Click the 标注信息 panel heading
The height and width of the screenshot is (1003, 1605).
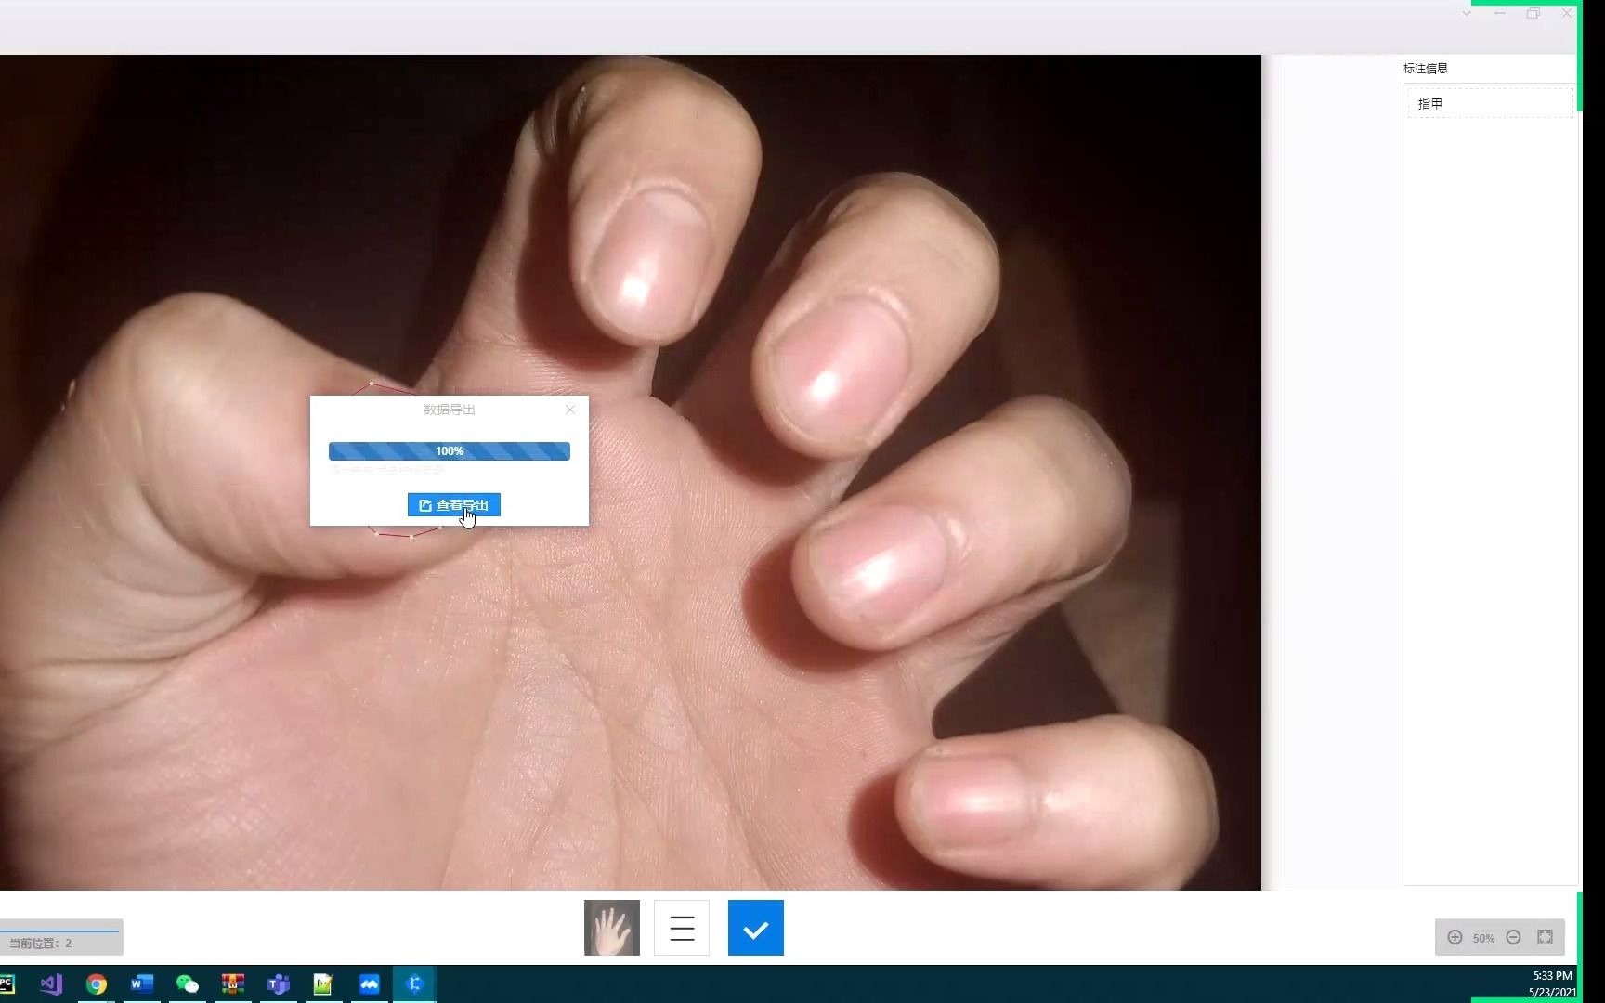coord(1426,69)
